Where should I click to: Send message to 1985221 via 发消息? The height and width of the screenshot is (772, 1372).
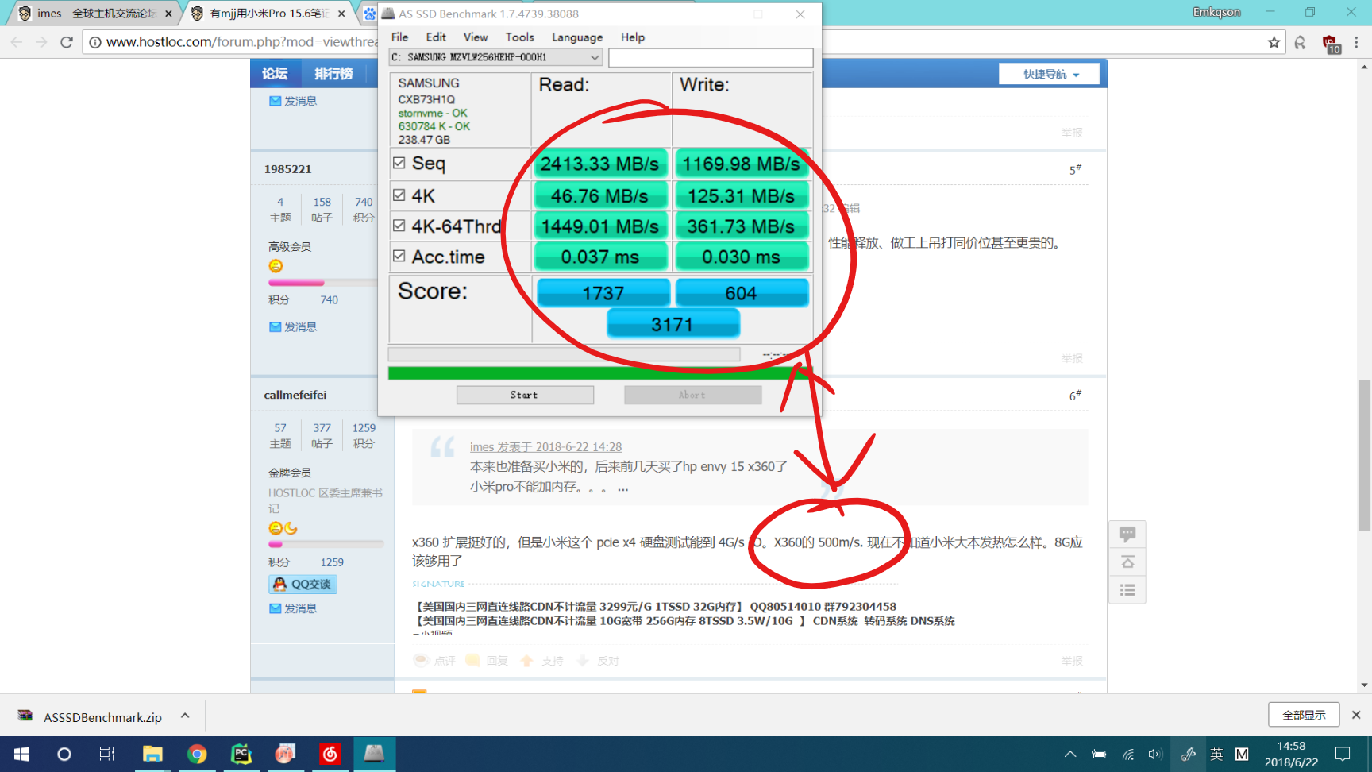pos(292,327)
